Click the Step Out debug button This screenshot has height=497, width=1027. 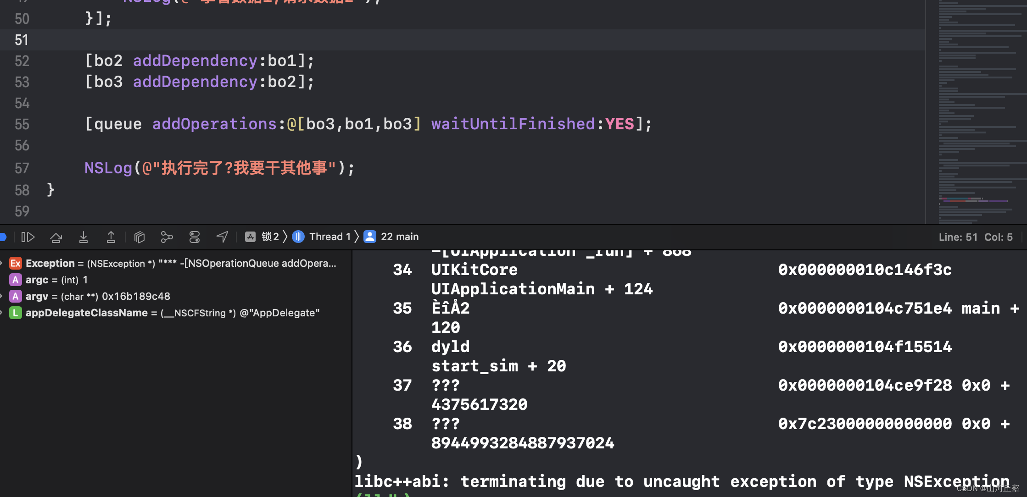point(111,237)
